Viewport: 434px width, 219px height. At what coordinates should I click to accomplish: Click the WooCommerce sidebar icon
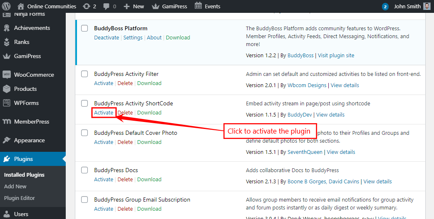(x=7, y=75)
